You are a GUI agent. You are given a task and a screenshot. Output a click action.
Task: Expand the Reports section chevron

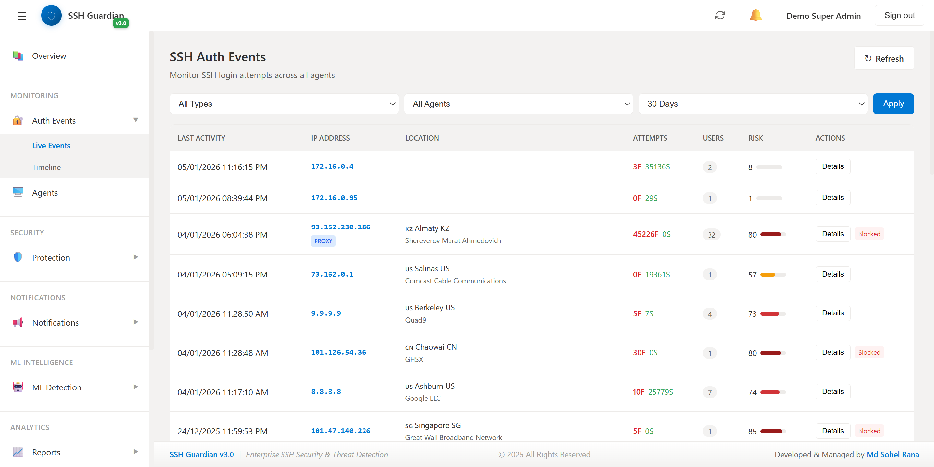pyautogui.click(x=136, y=452)
